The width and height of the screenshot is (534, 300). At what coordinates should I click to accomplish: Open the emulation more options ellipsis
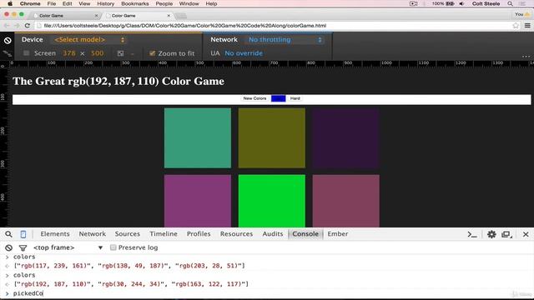(526, 57)
